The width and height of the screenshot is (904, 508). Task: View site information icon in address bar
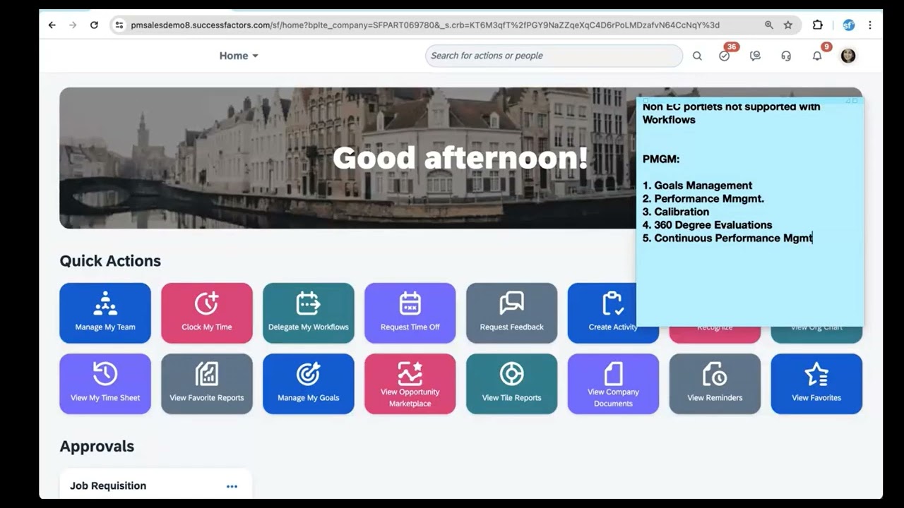[119, 25]
